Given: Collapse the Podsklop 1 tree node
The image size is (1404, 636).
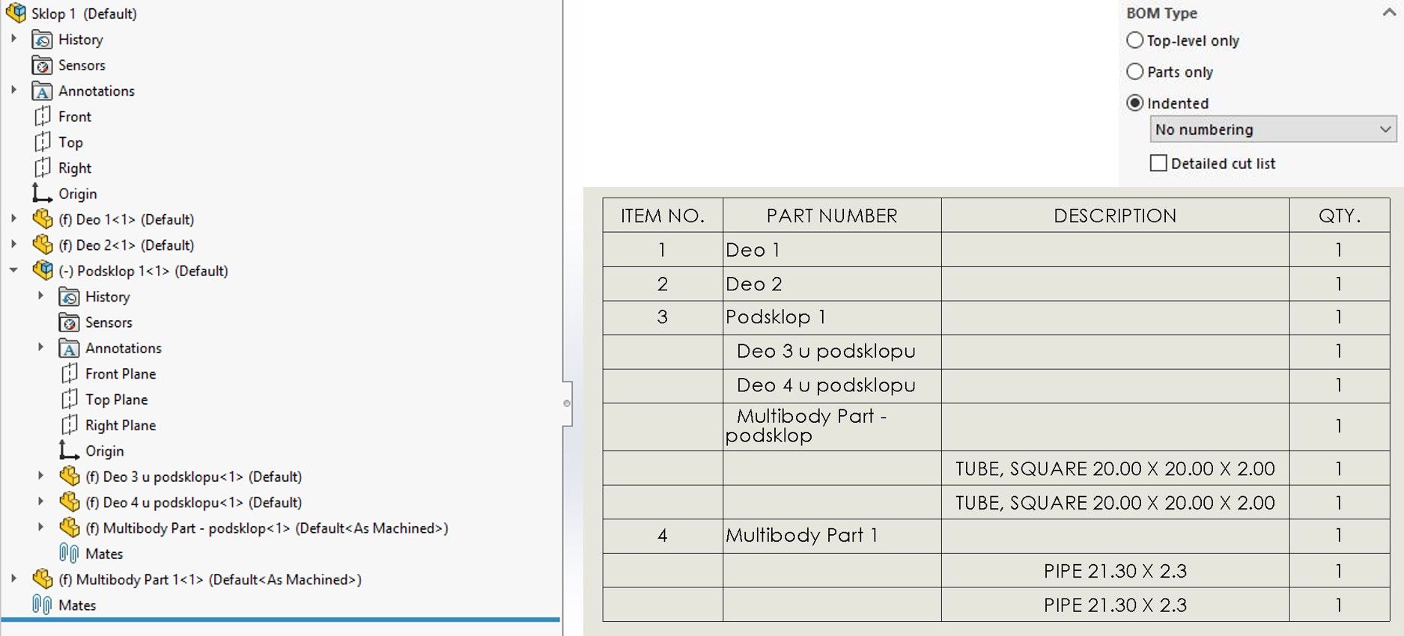Looking at the screenshot, I should coord(13,270).
